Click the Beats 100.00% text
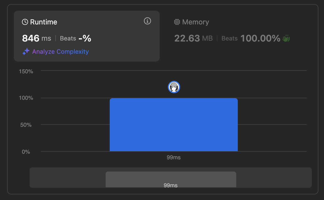 (251, 38)
